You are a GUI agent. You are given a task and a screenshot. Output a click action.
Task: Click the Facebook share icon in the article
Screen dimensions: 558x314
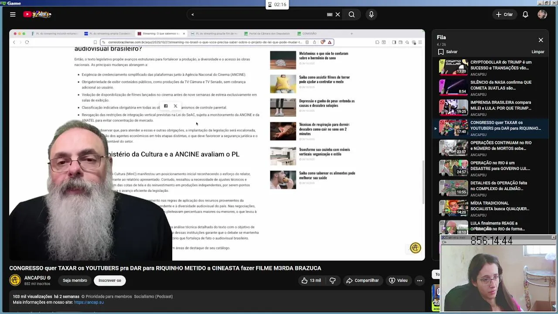pos(166,106)
